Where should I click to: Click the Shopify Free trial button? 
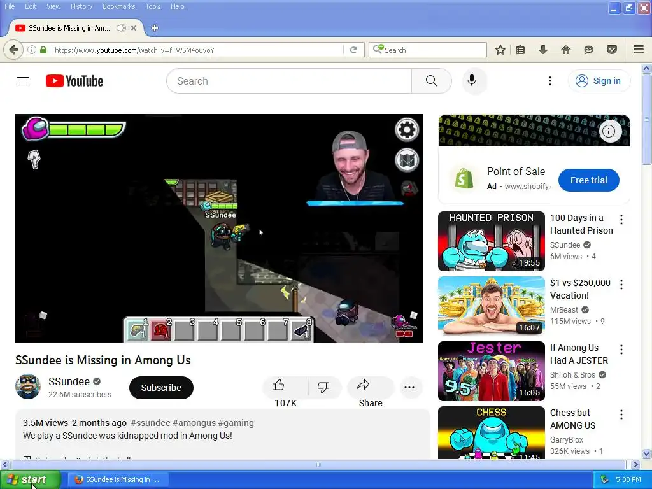[588, 180]
